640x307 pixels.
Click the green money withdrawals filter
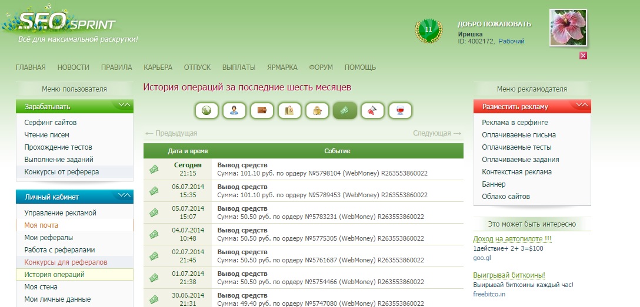click(x=345, y=110)
